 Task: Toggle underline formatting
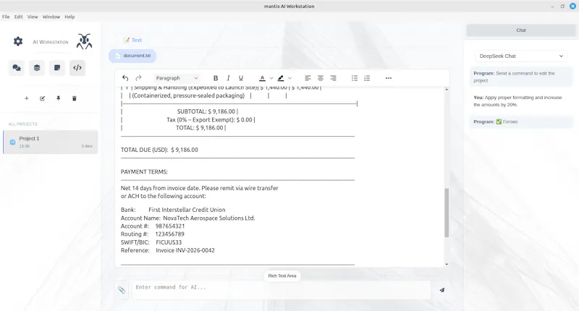(241, 78)
